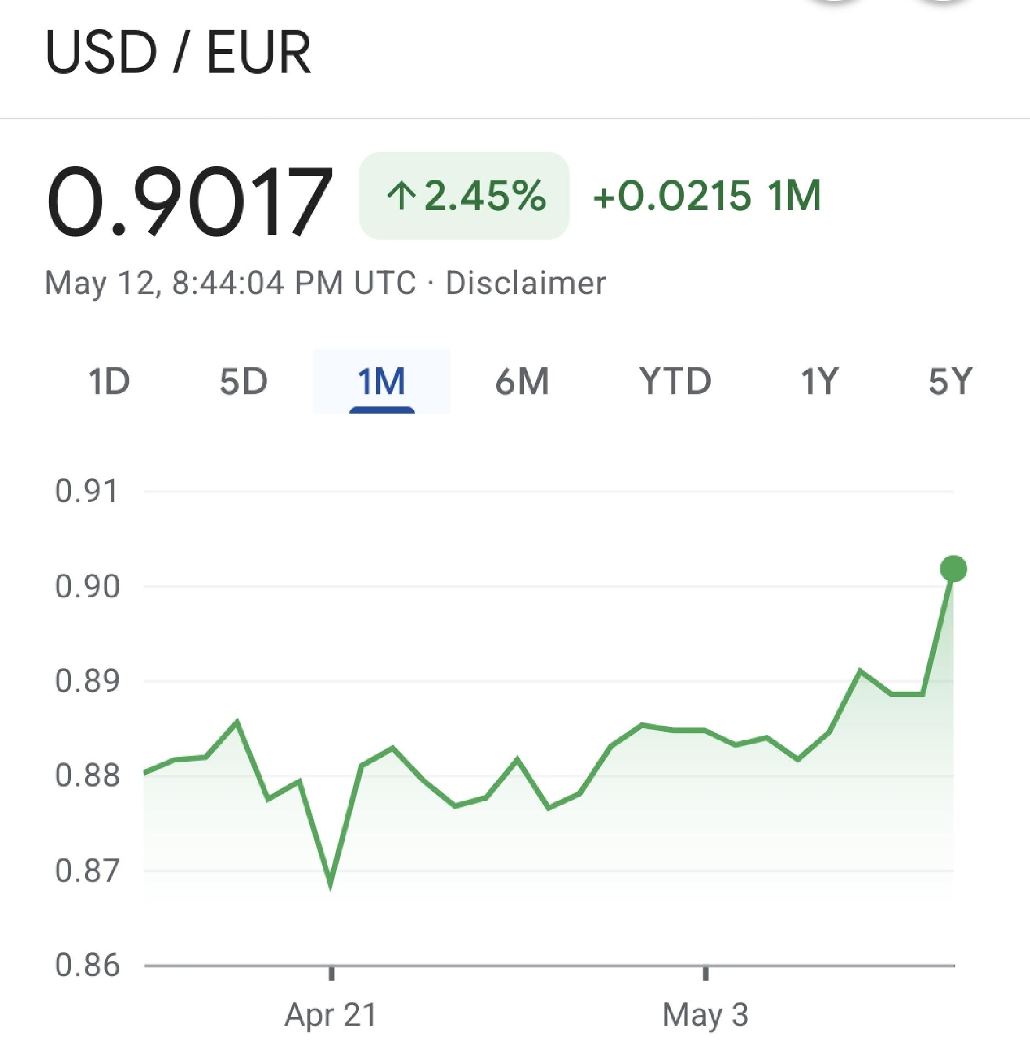
Task: Click the May 12 timestamp text
Action: 230,283
